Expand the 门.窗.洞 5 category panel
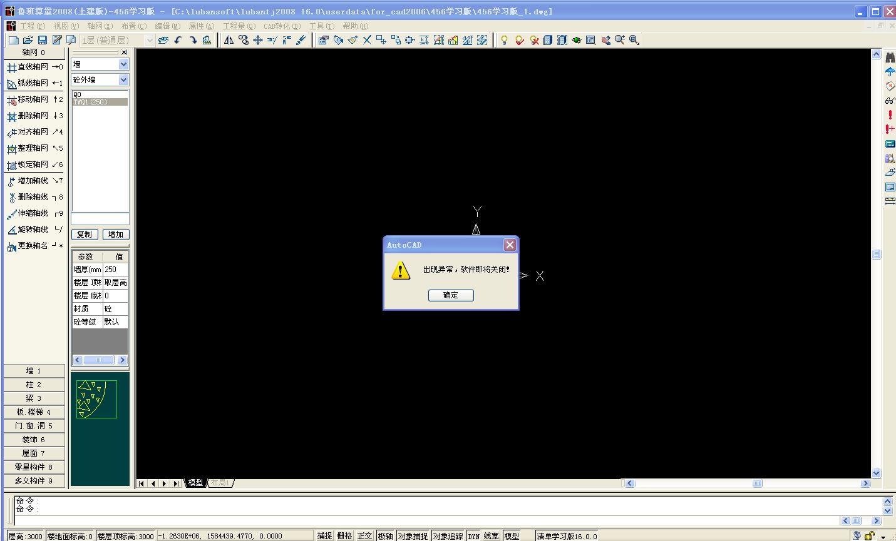The width and height of the screenshot is (896, 541). click(x=34, y=426)
